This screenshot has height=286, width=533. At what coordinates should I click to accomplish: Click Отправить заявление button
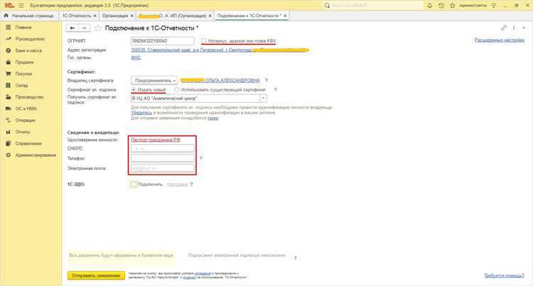point(96,275)
